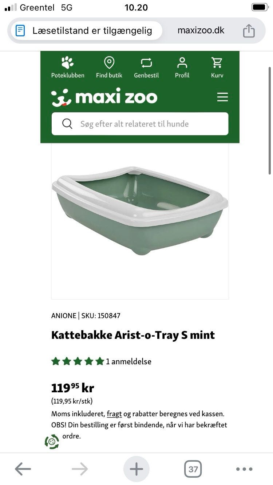Tap the Find butik location pin
The image size is (273, 485).
point(109,63)
